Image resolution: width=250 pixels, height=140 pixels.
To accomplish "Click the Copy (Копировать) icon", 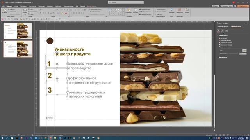I will [9, 12].
